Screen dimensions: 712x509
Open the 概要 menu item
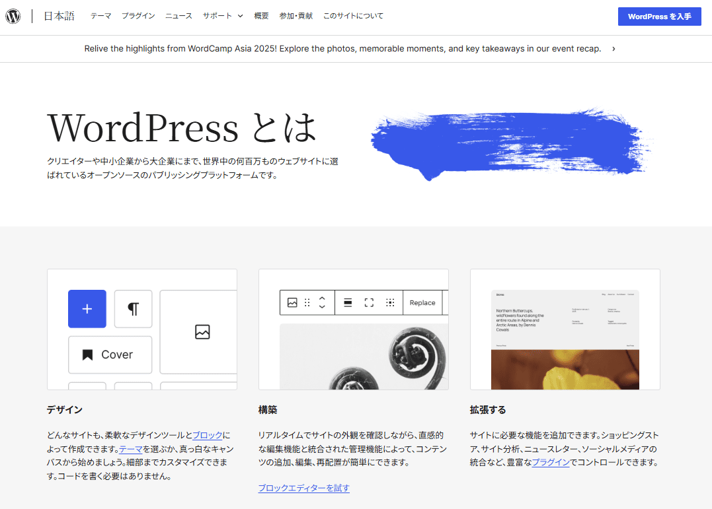(261, 16)
